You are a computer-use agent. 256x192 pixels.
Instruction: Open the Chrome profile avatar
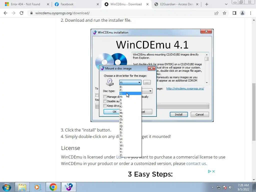pos(242,13)
